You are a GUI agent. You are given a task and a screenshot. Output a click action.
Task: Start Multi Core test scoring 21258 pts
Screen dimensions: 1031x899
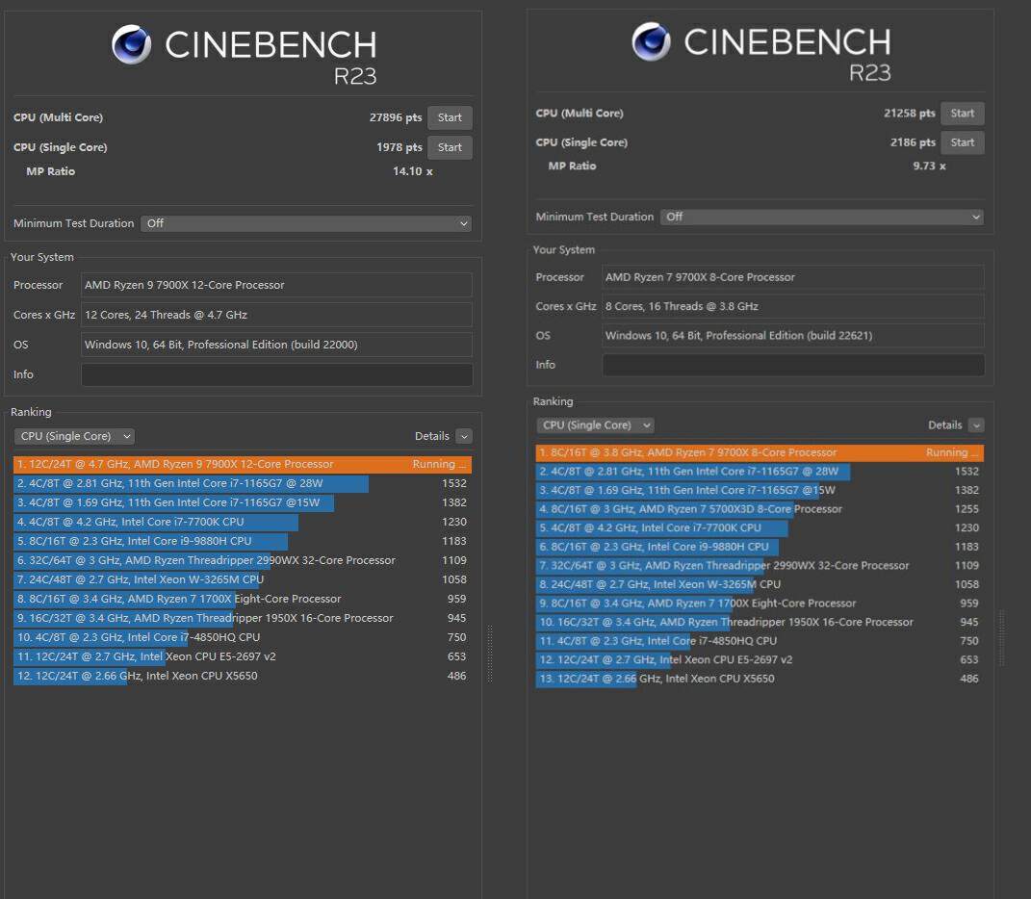pyautogui.click(x=962, y=114)
